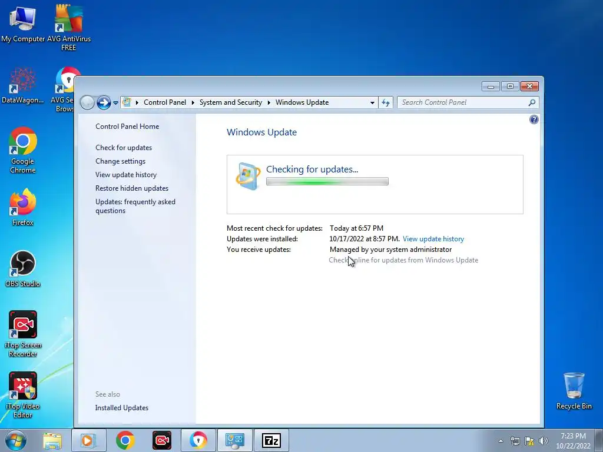603x452 pixels.
Task: Click the Windows Start orb
Action: pyautogui.click(x=15, y=440)
